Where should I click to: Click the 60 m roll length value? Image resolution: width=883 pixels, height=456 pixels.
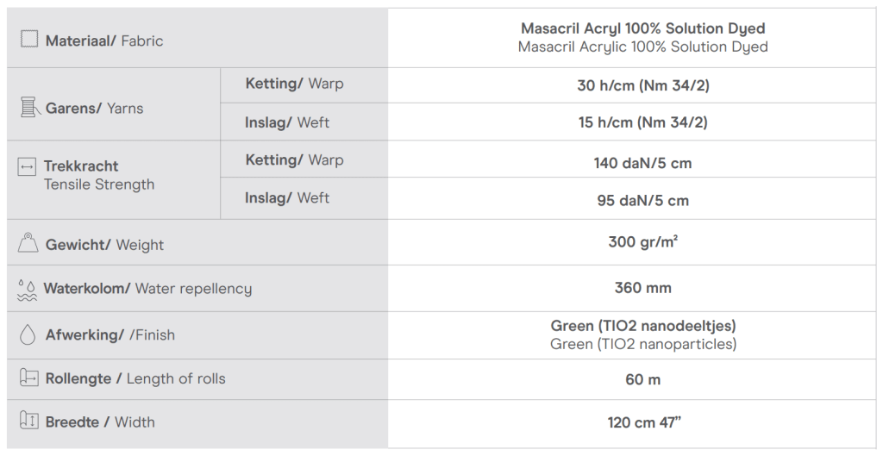tap(642, 379)
